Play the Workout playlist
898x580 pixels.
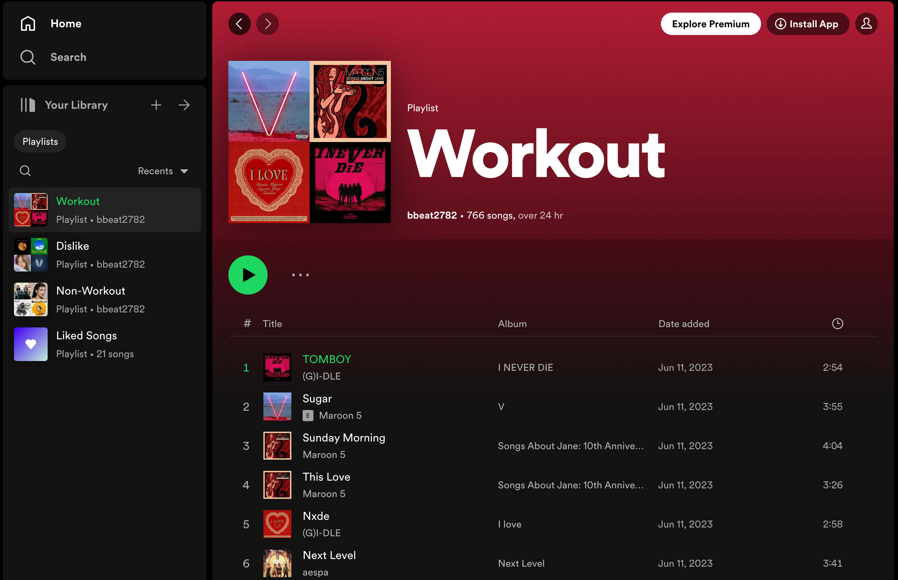point(248,275)
